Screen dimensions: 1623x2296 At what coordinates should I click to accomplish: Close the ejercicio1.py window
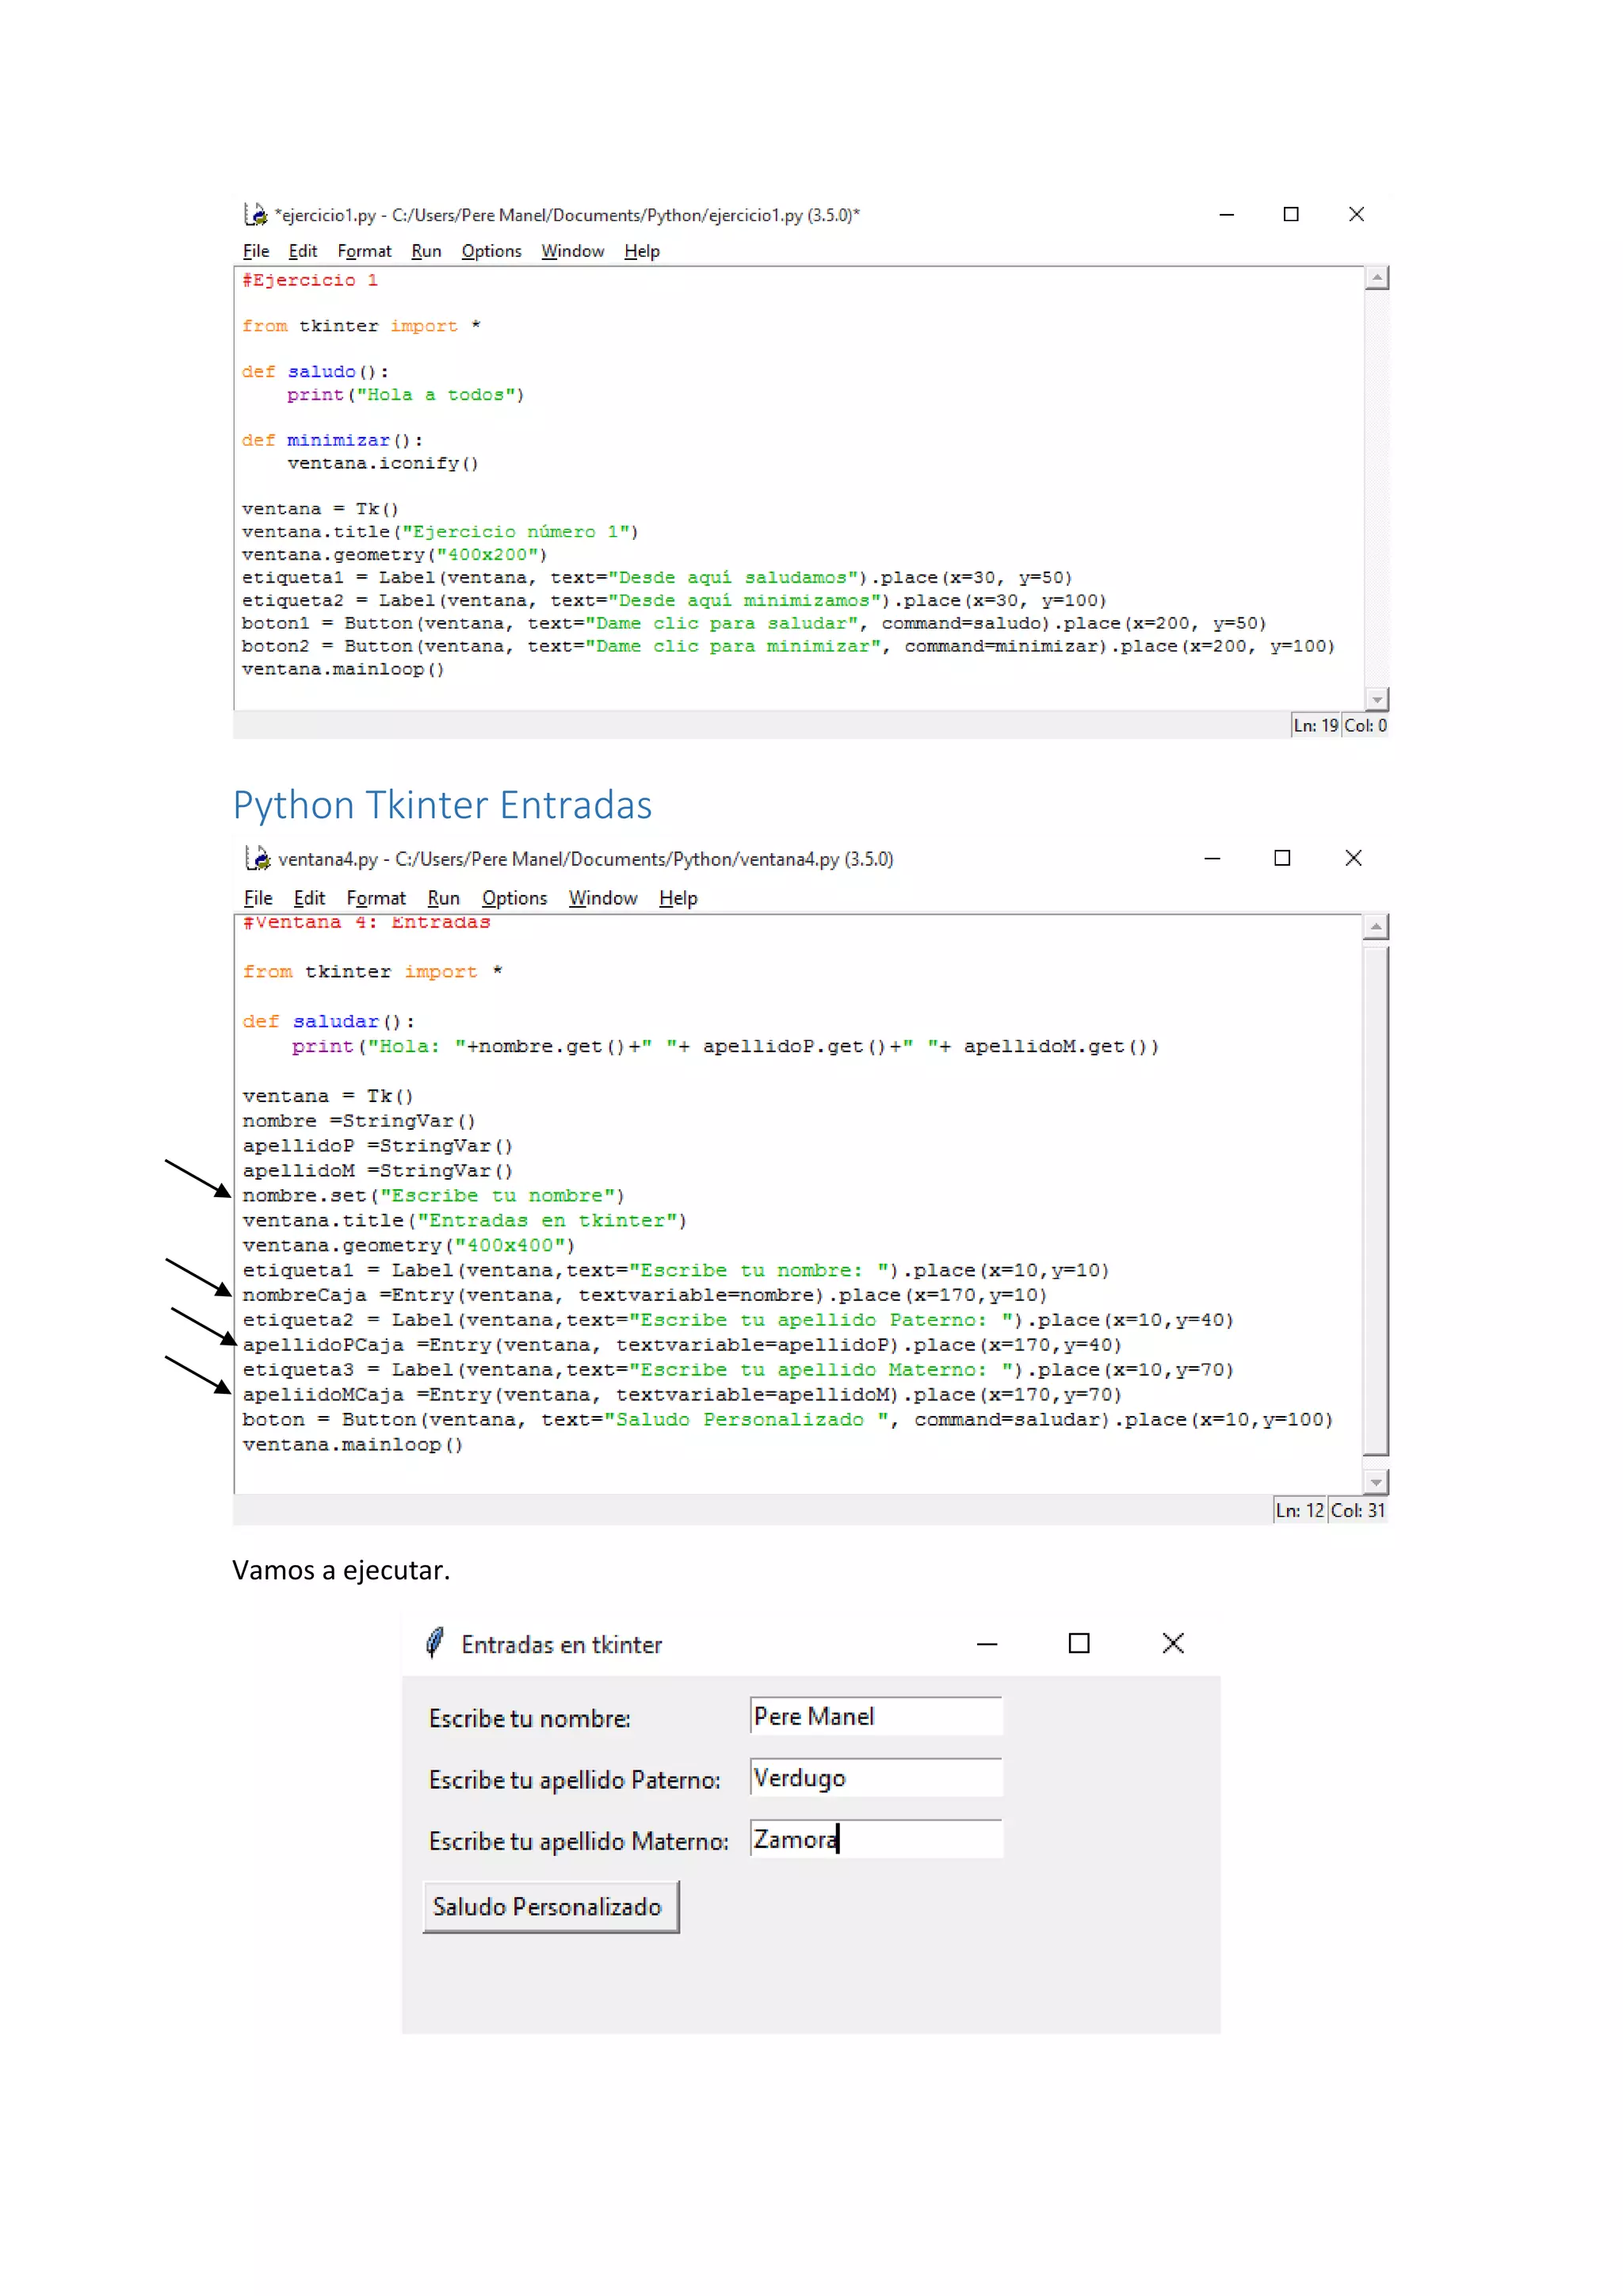pos(1356,214)
